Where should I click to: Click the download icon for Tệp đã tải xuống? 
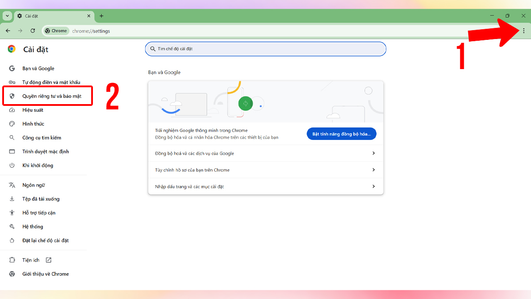pos(12,199)
